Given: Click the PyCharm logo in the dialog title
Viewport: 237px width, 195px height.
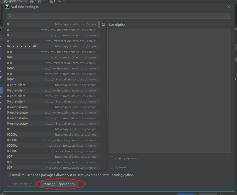Looking at the screenshot, I should tap(7, 7).
